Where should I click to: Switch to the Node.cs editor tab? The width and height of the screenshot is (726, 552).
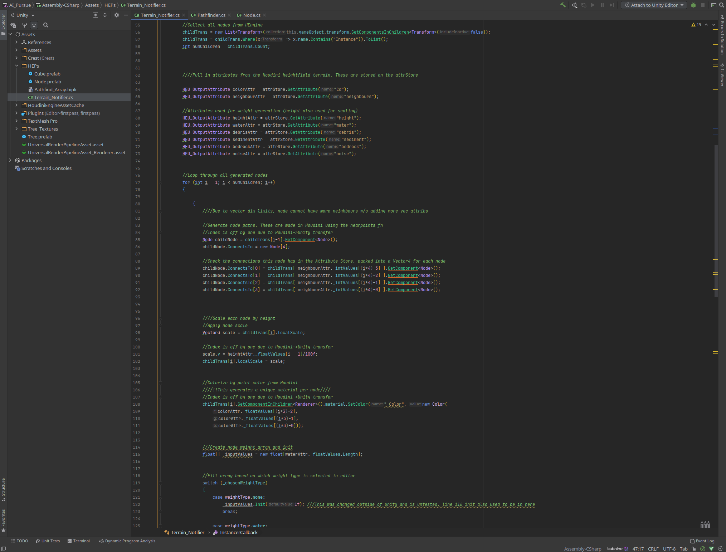pyautogui.click(x=251, y=15)
